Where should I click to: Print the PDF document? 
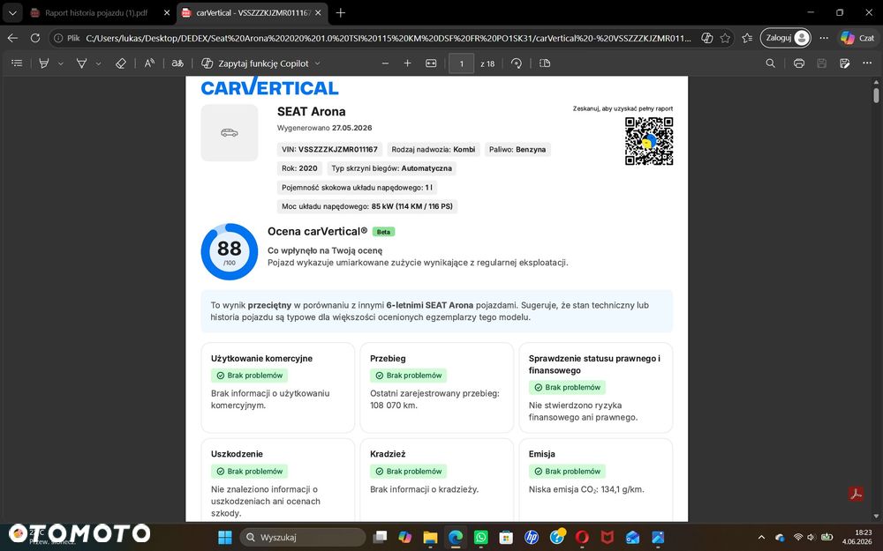pos(798,63)
